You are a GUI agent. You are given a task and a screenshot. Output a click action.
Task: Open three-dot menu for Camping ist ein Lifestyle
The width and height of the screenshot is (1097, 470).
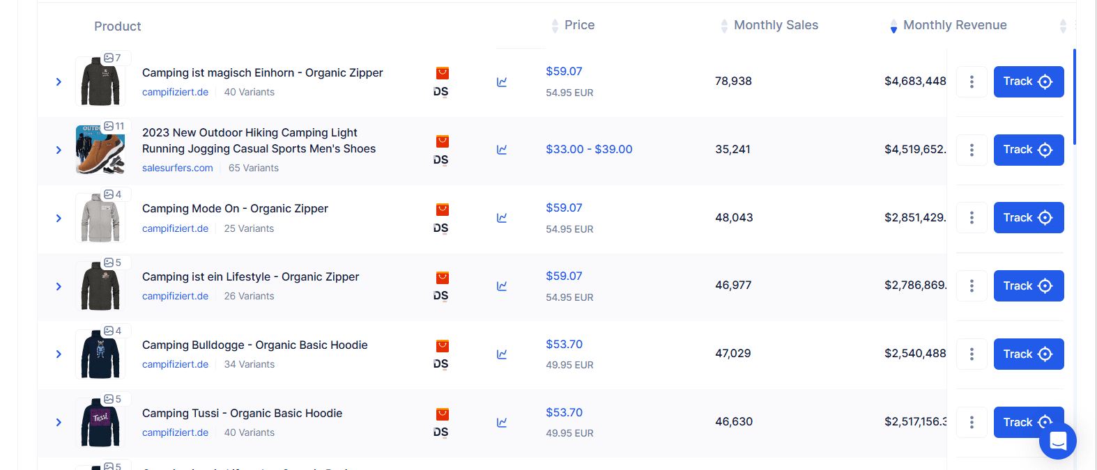tap(972, 286)
